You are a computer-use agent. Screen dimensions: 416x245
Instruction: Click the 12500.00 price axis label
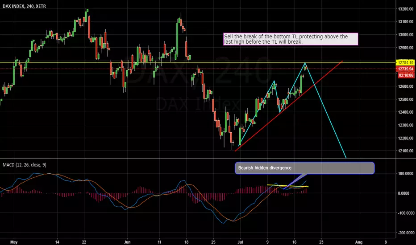(405, 99)
